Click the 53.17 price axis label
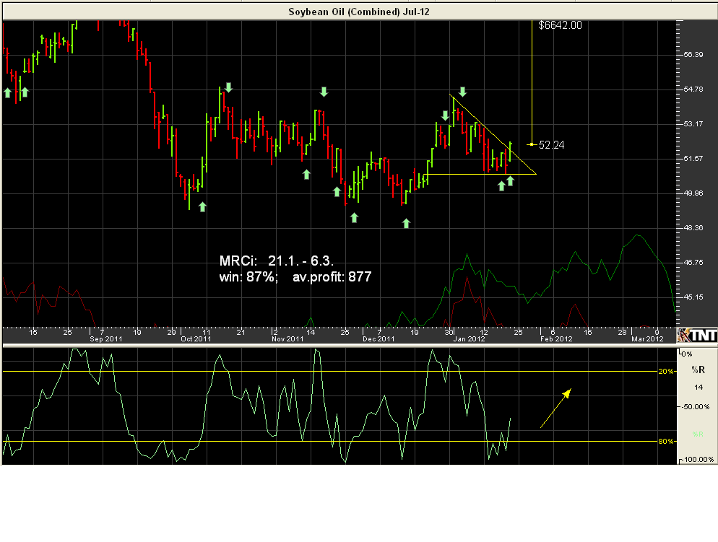Screen dimensions: 718x542 pyautogui.click(x=693, y=123)
